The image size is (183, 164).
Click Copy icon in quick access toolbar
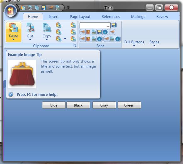pyautogui.click(x=37, y=8)
